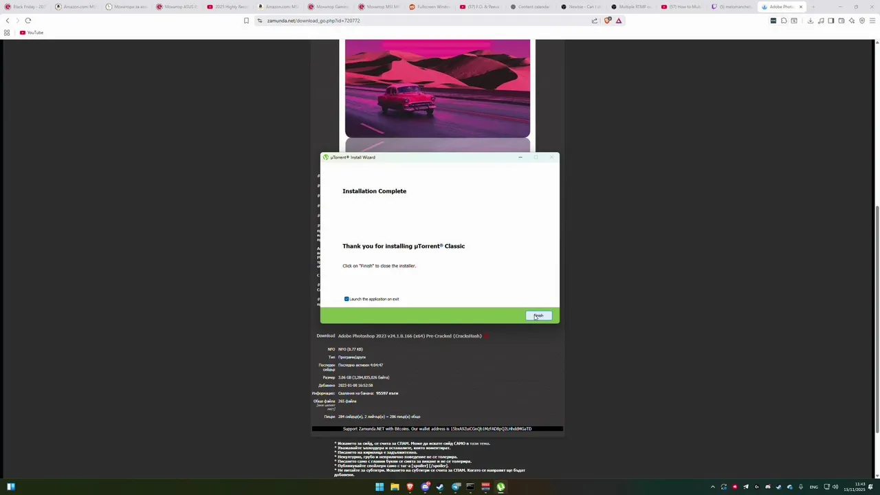Click the ENG language indicator

point(813,487)
